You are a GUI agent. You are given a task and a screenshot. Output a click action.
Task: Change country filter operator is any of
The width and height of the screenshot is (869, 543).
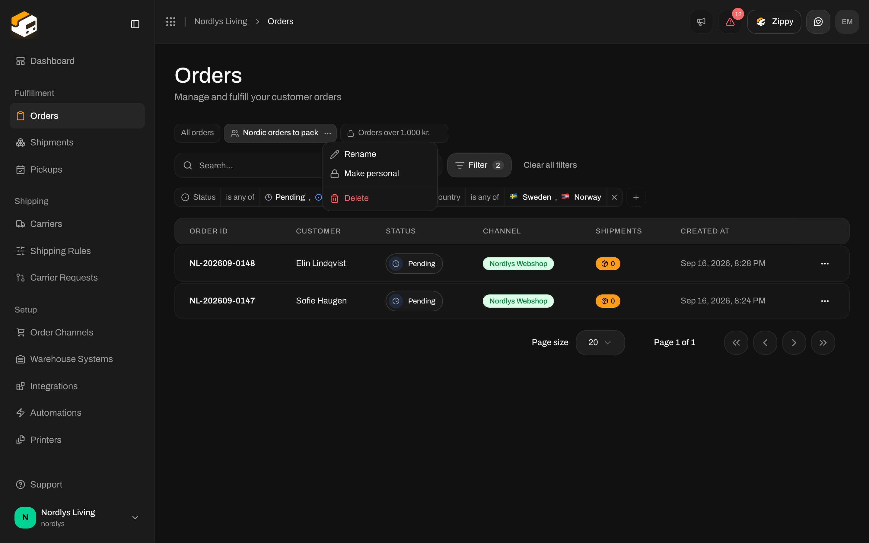tap(484, 197)
